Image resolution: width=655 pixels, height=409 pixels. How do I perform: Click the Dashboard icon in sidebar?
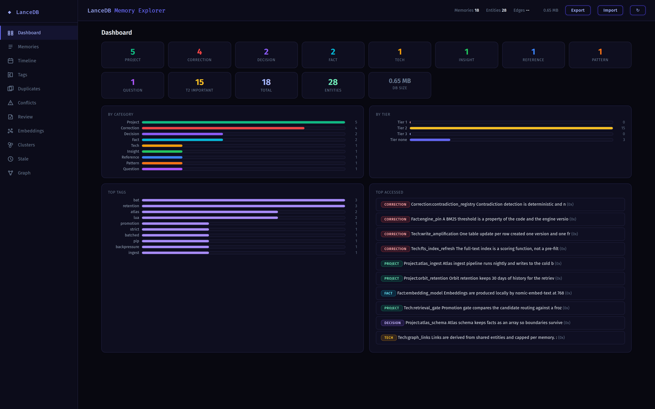click(10, 33)
